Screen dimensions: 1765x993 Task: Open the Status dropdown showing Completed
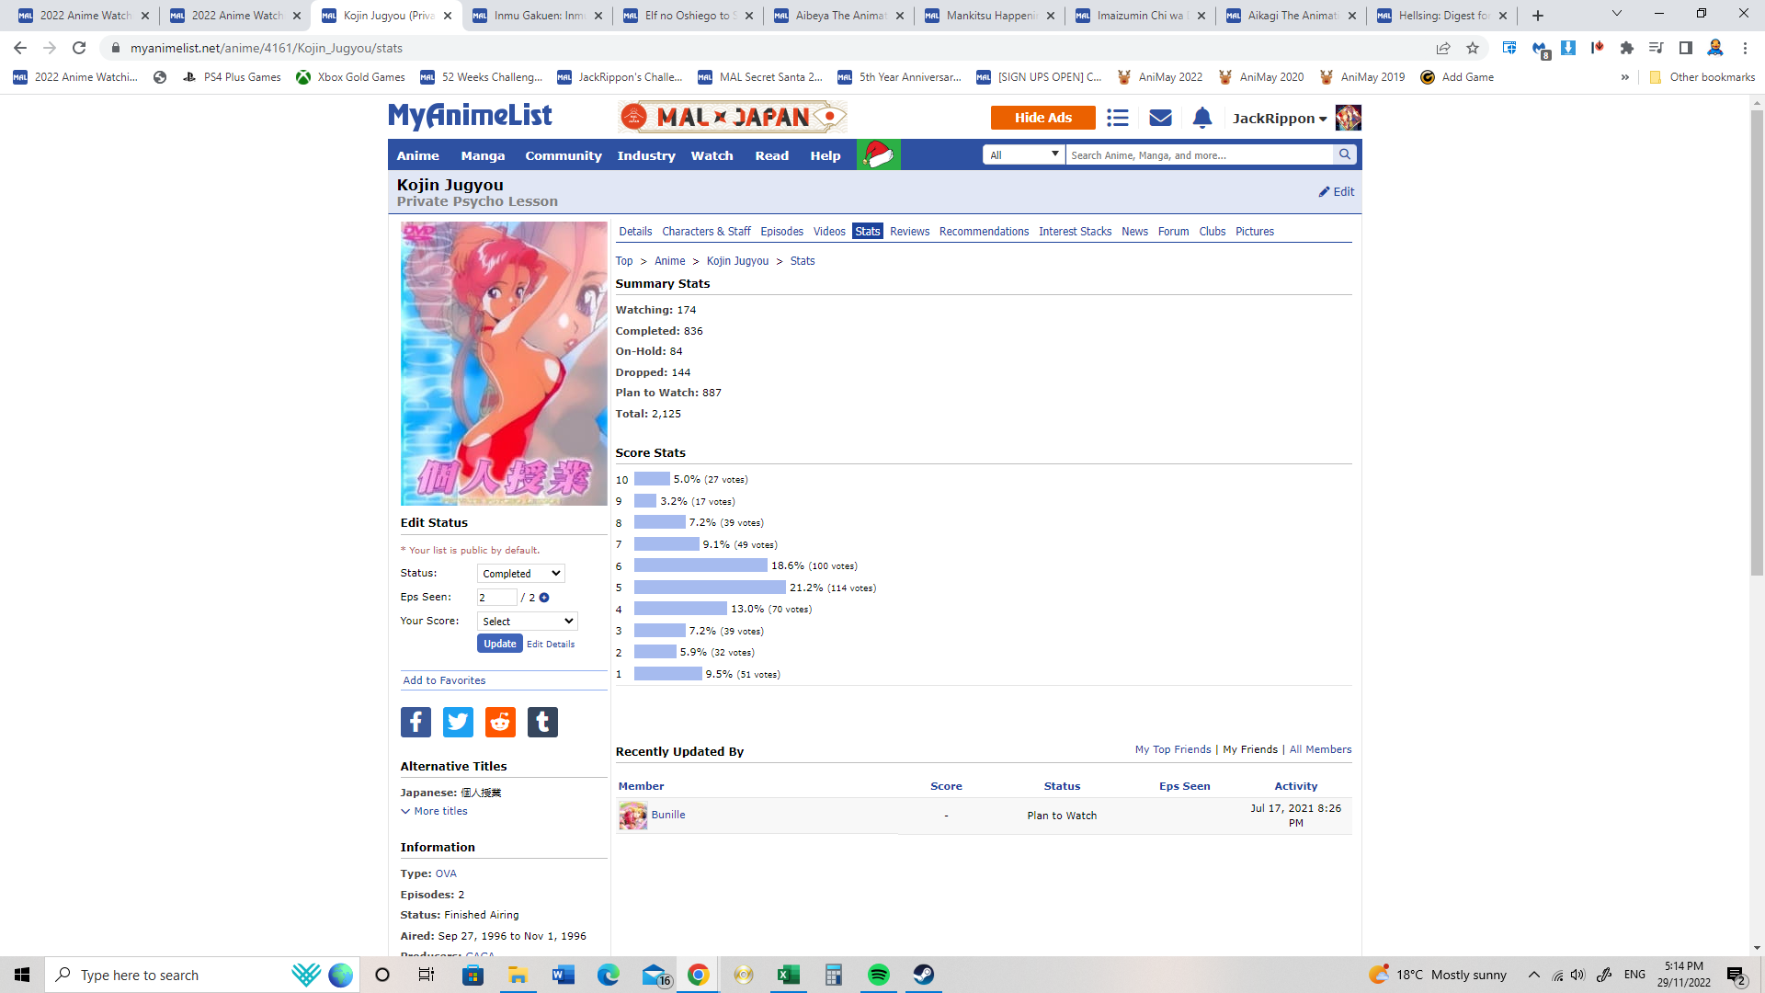(x=520, y=574)
